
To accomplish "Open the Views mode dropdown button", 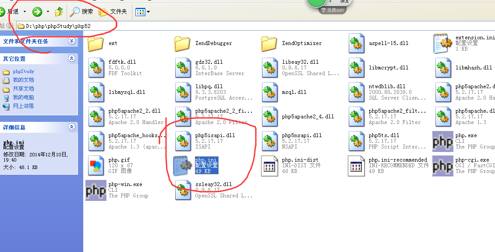I will 142,12.
